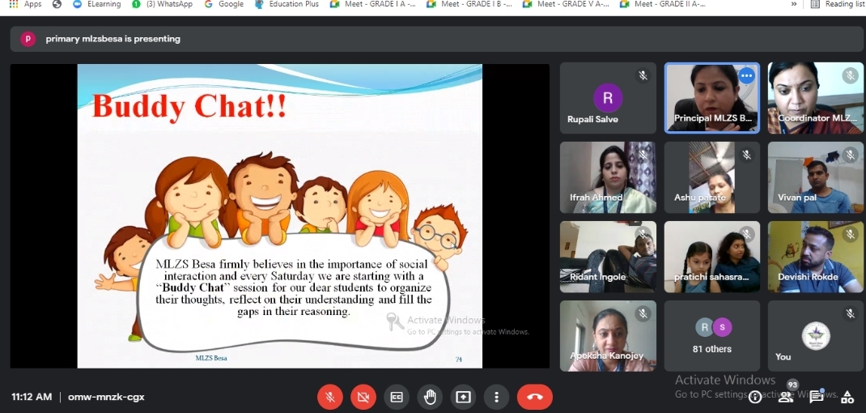The image size is (866, 413).
Task: Open the in-call chat panel
Action: pos(817,396)
